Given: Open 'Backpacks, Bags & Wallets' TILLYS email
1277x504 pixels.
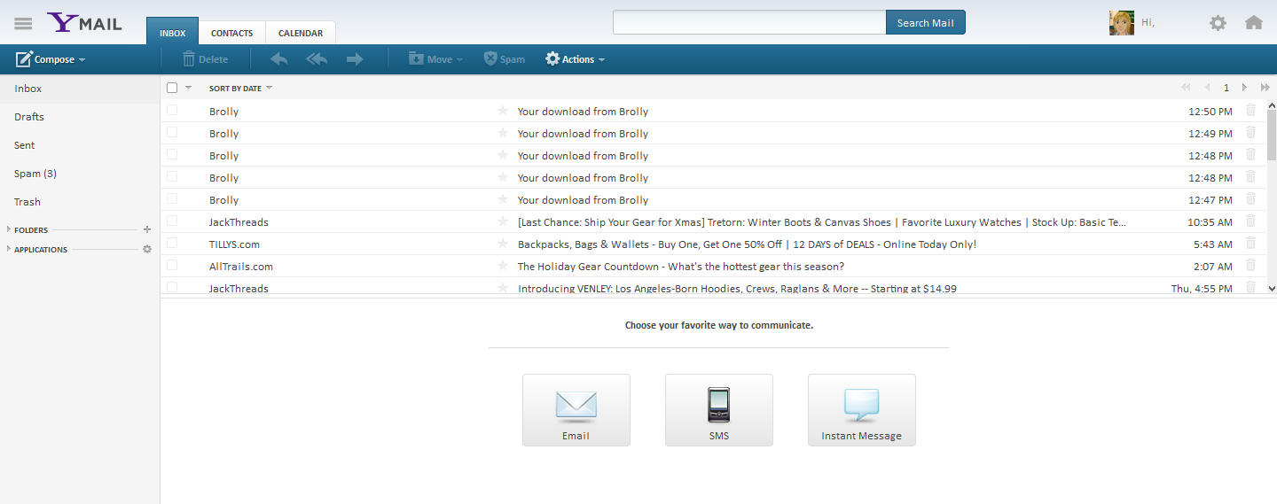Looking at the screenshot, I should pos(747,244).
